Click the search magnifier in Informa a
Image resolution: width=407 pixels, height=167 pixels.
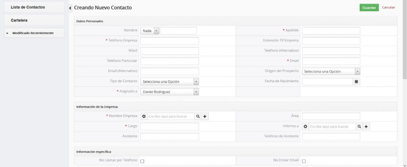359,126
